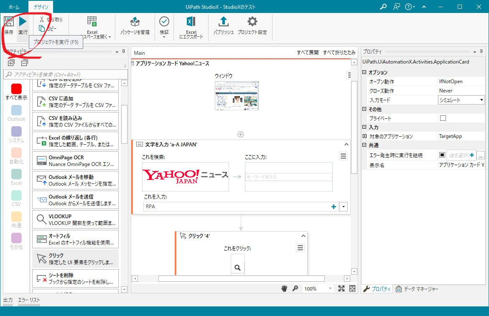Click the zoom magnifier icon in the designer footer

(295, 288)
